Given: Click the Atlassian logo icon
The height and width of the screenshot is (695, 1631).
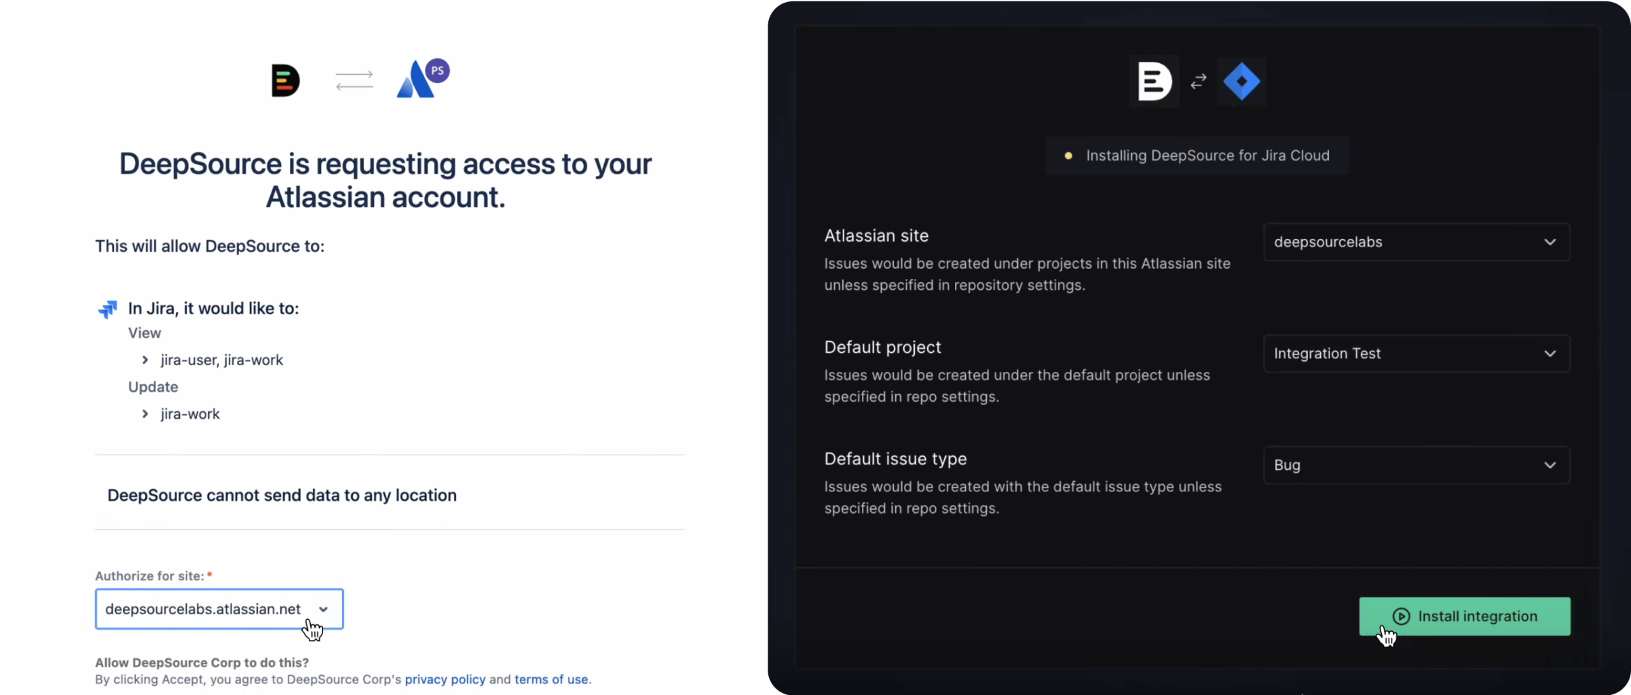Looking at the screenshot, I should point(415,82).
